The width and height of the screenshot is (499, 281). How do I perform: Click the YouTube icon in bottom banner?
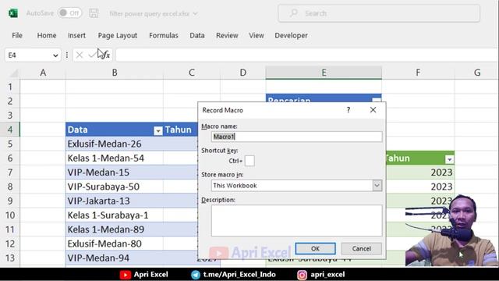126,275
